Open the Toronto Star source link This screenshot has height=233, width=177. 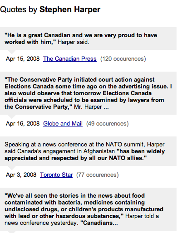(x=56, y=175)
